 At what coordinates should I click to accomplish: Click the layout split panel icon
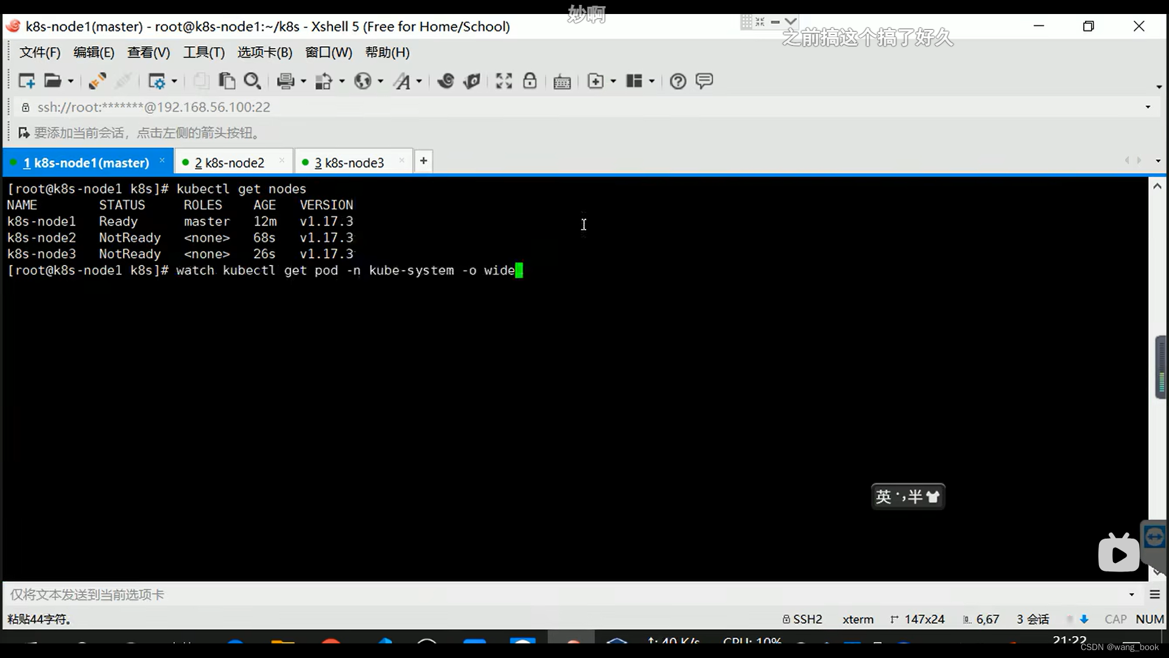(636, 80)
